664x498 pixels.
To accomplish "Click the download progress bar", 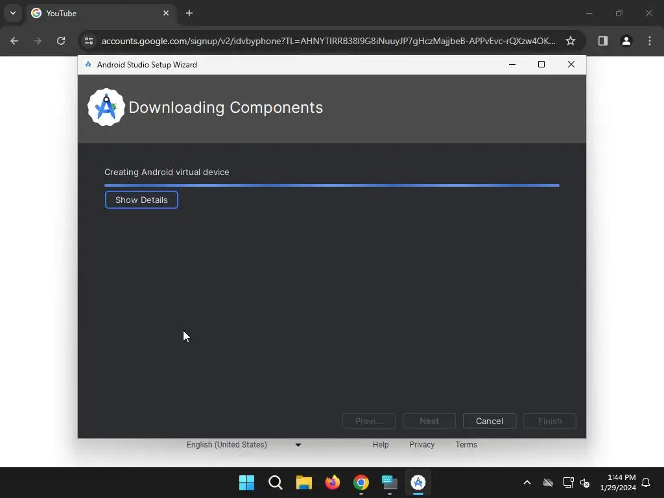I will tap(331, 185).
